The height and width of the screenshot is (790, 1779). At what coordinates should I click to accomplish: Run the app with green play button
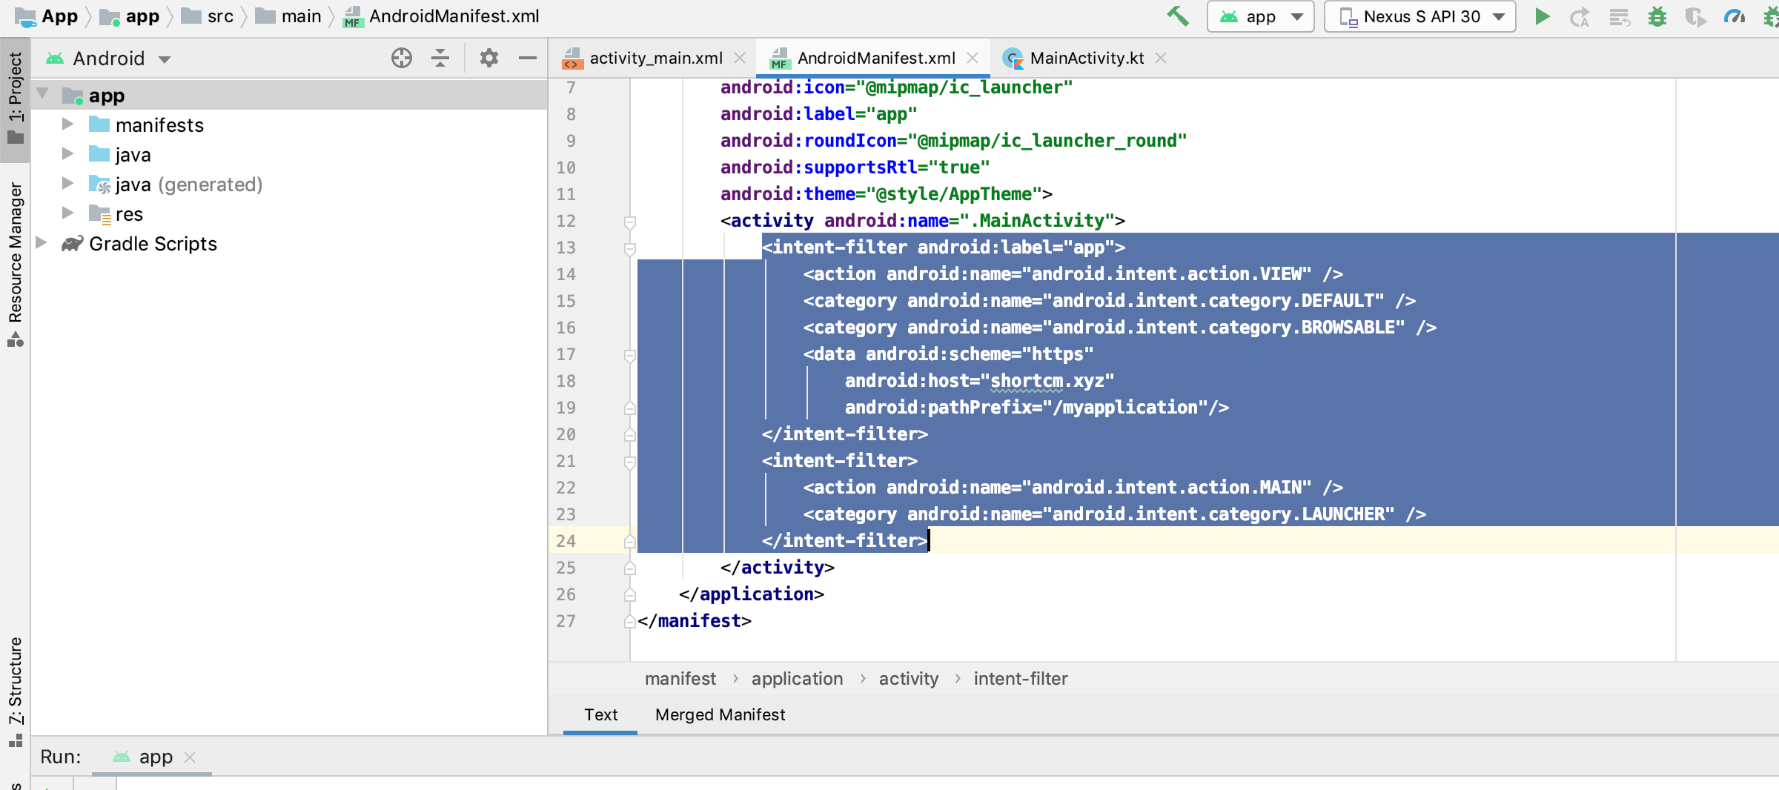pos(1542,16)
